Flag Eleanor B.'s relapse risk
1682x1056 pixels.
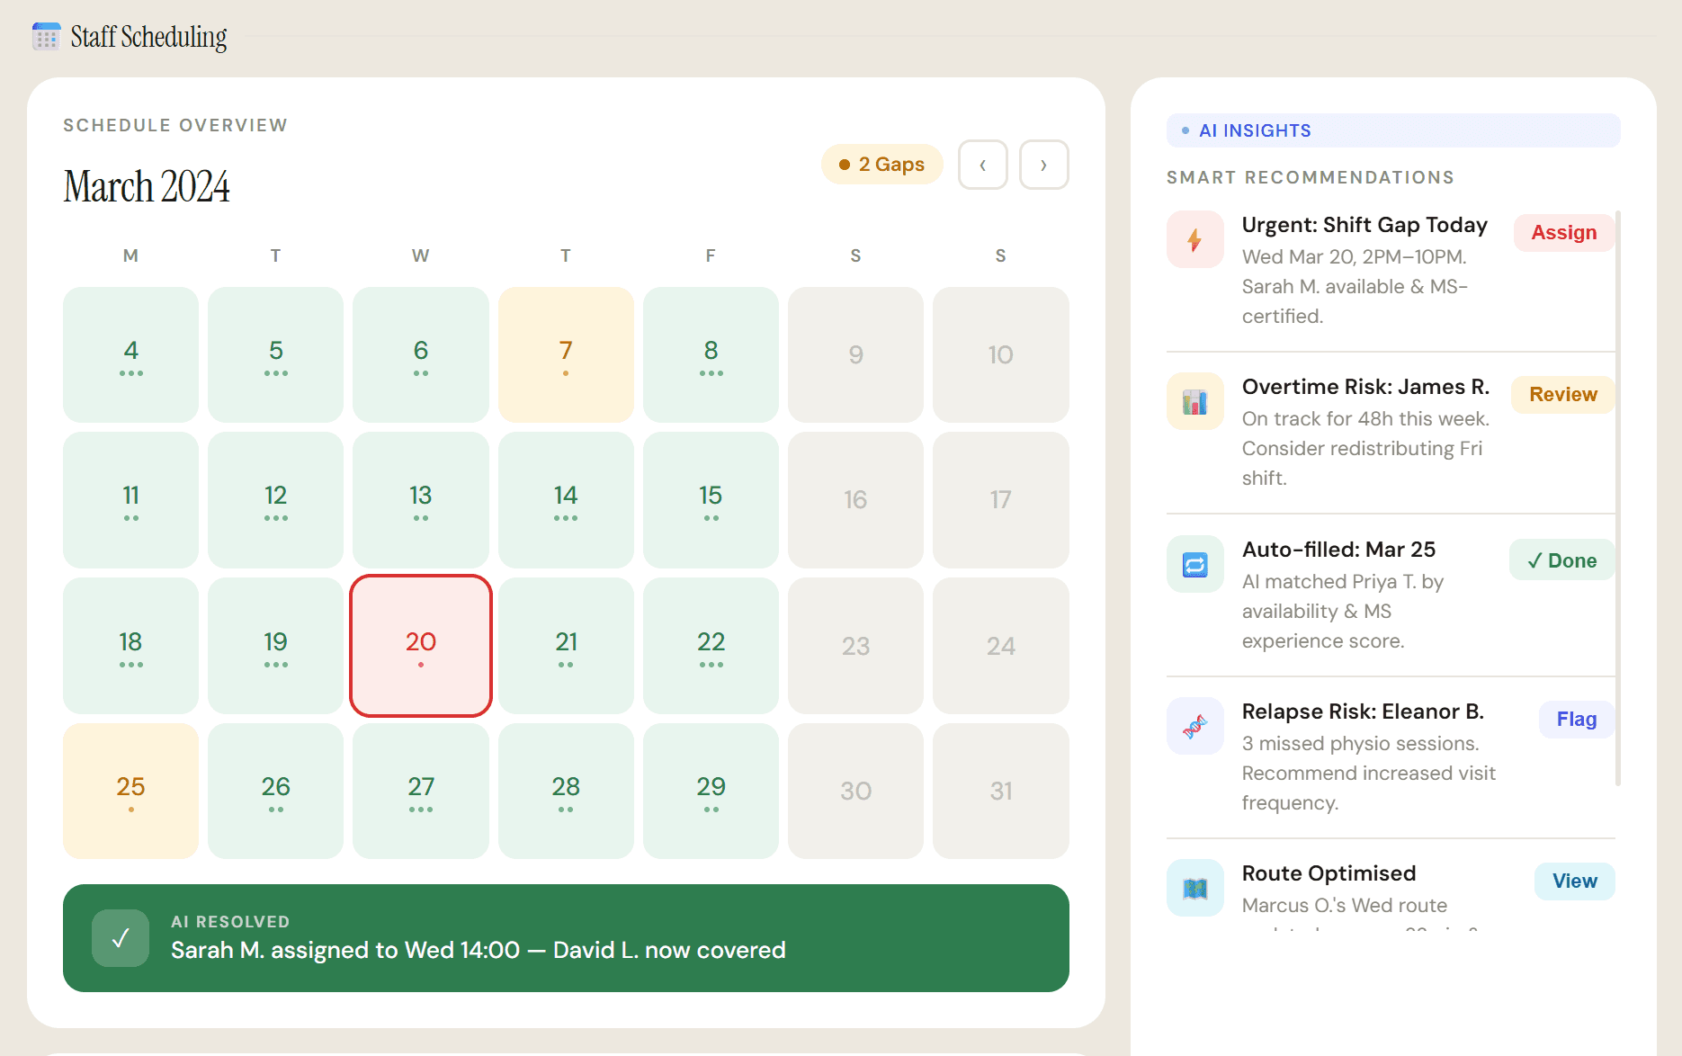tap(1575, 719)
